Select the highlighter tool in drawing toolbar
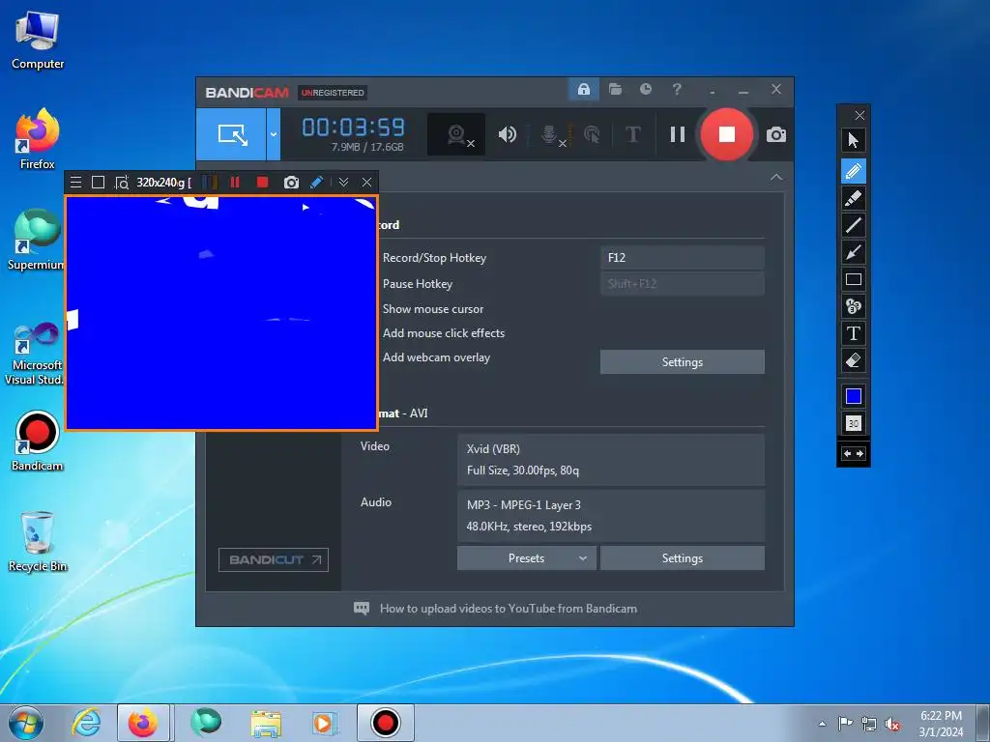The height and width of the screenshot is (742, 990). 853,198
